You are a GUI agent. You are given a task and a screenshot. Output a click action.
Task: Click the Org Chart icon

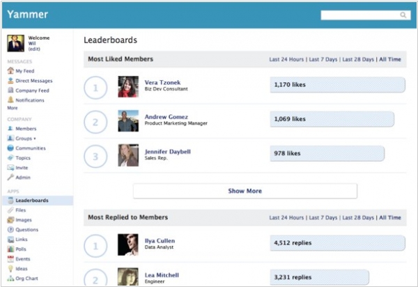pos(10,279)
